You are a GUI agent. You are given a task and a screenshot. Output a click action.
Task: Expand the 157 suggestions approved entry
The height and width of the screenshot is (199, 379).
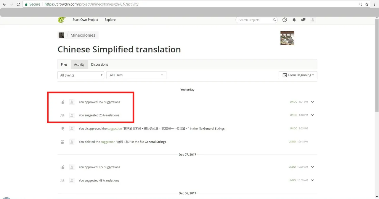point(312,102)
